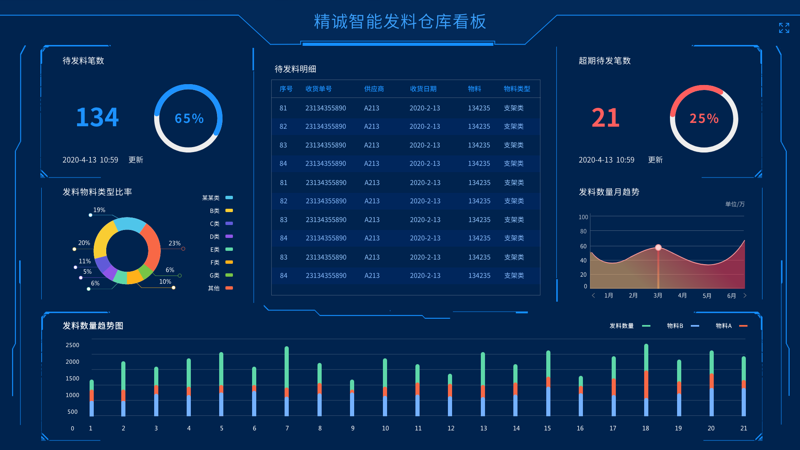
Task: Sort by 收货日期 column header
Action: click(x=423, y=89)
